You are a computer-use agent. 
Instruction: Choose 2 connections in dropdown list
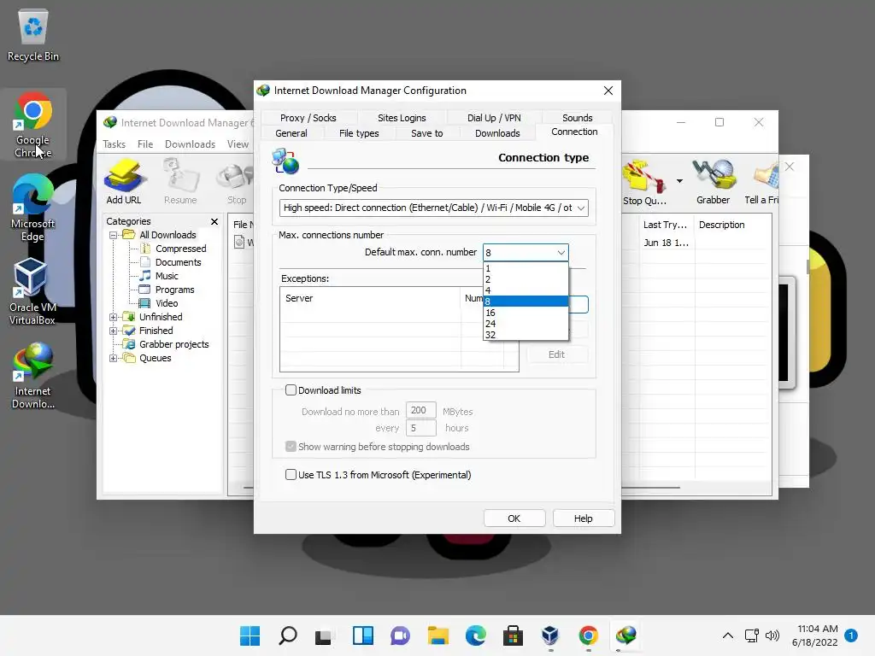(526, 279)
